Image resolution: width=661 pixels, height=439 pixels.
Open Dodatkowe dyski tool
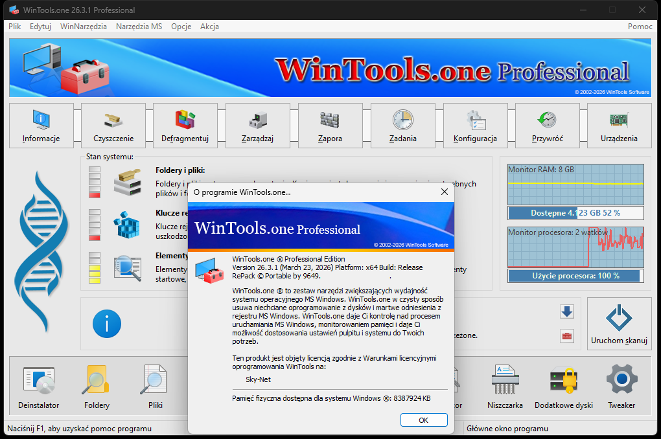[x=564, y=387]
